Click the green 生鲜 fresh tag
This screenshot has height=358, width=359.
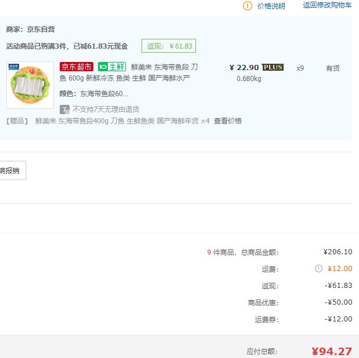point(112,67)
